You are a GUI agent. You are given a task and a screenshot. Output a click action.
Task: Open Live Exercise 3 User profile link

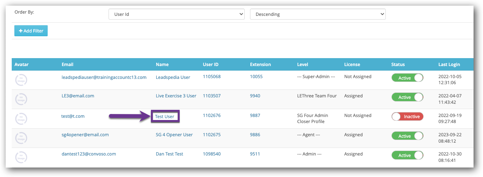coord(176,96)
